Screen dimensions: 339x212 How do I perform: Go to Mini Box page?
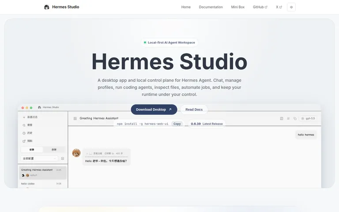tap(237, 7)
